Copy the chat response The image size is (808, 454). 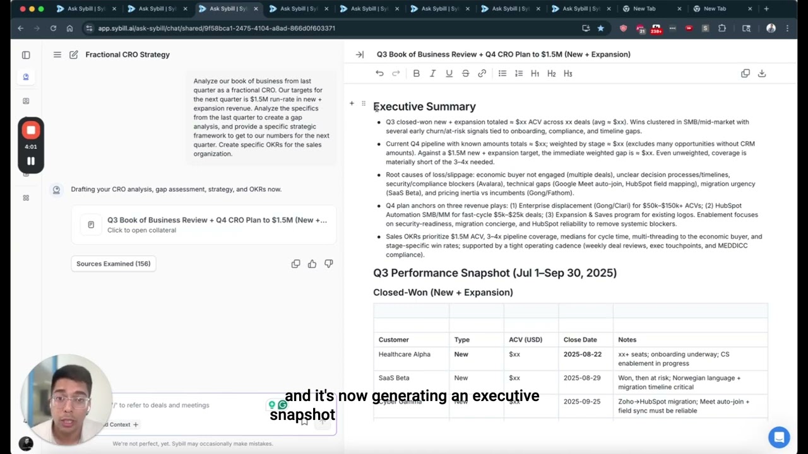click(295, 264)
